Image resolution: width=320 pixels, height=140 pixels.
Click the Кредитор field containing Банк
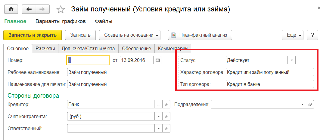111,105
